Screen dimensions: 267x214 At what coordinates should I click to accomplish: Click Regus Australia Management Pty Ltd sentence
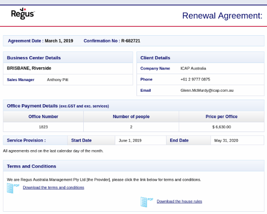(x=104, y=180)
